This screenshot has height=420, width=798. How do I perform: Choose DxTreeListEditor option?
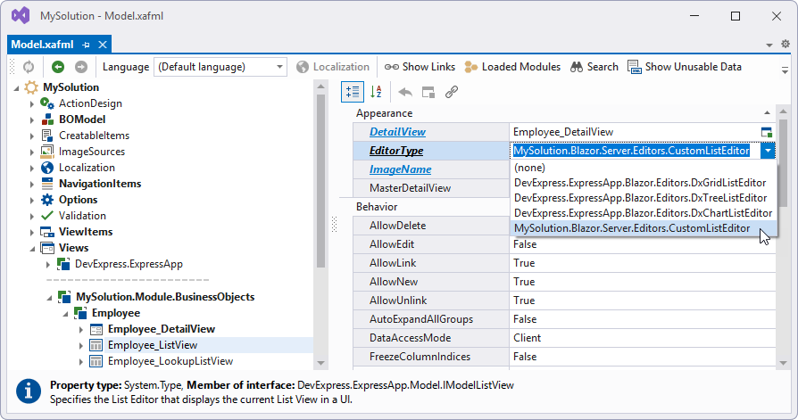point(643,198)
